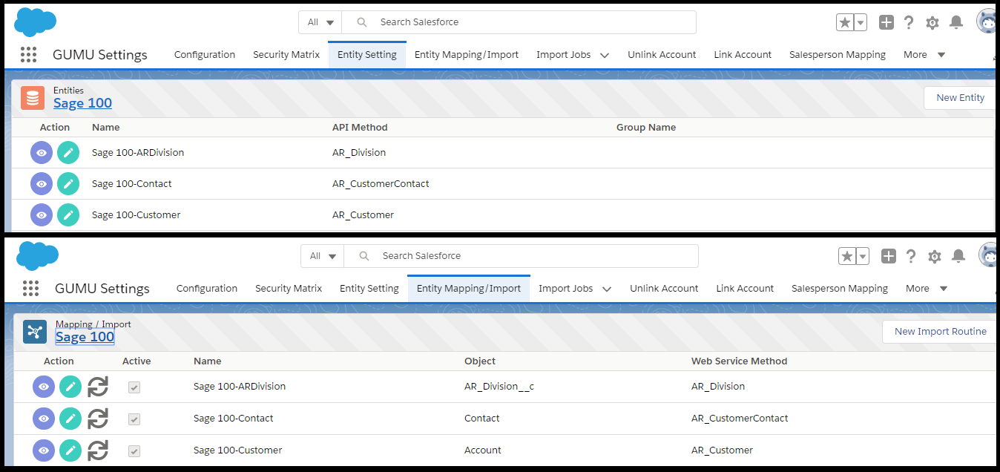Open Unlink Account tab in bottom window

(x=664, y=289)
